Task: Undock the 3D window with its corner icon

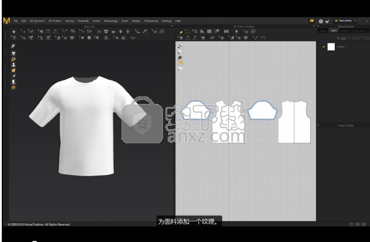Action: pyautogui.click(x=172, y=26)
